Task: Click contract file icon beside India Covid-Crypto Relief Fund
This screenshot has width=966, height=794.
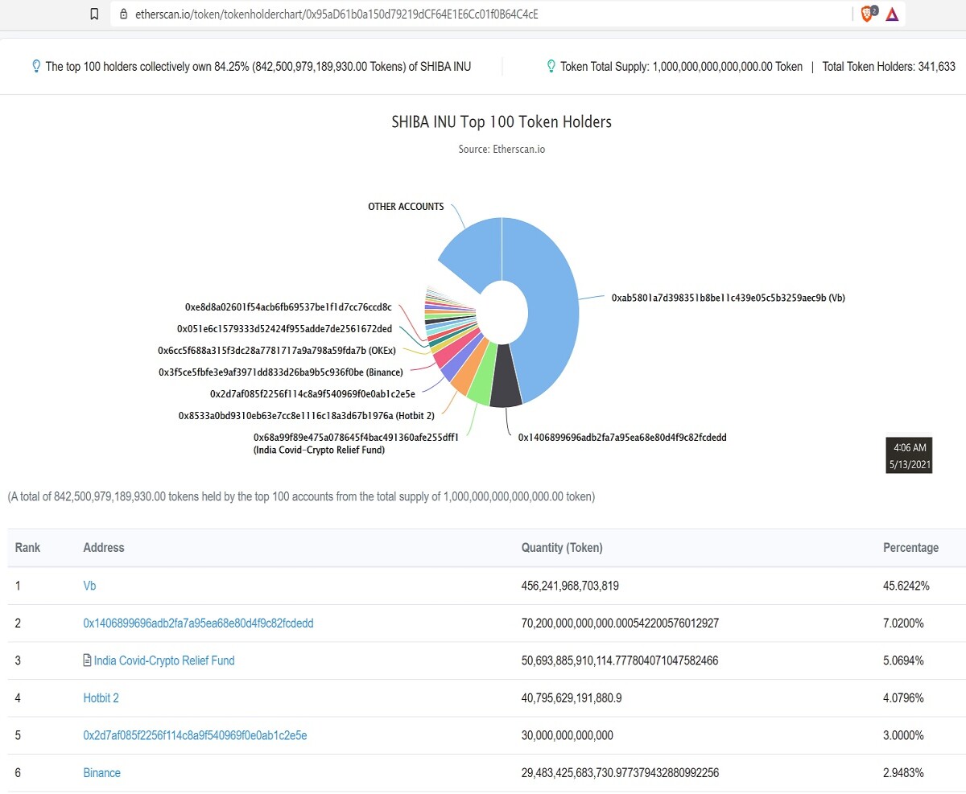Action: pos(88,660)
